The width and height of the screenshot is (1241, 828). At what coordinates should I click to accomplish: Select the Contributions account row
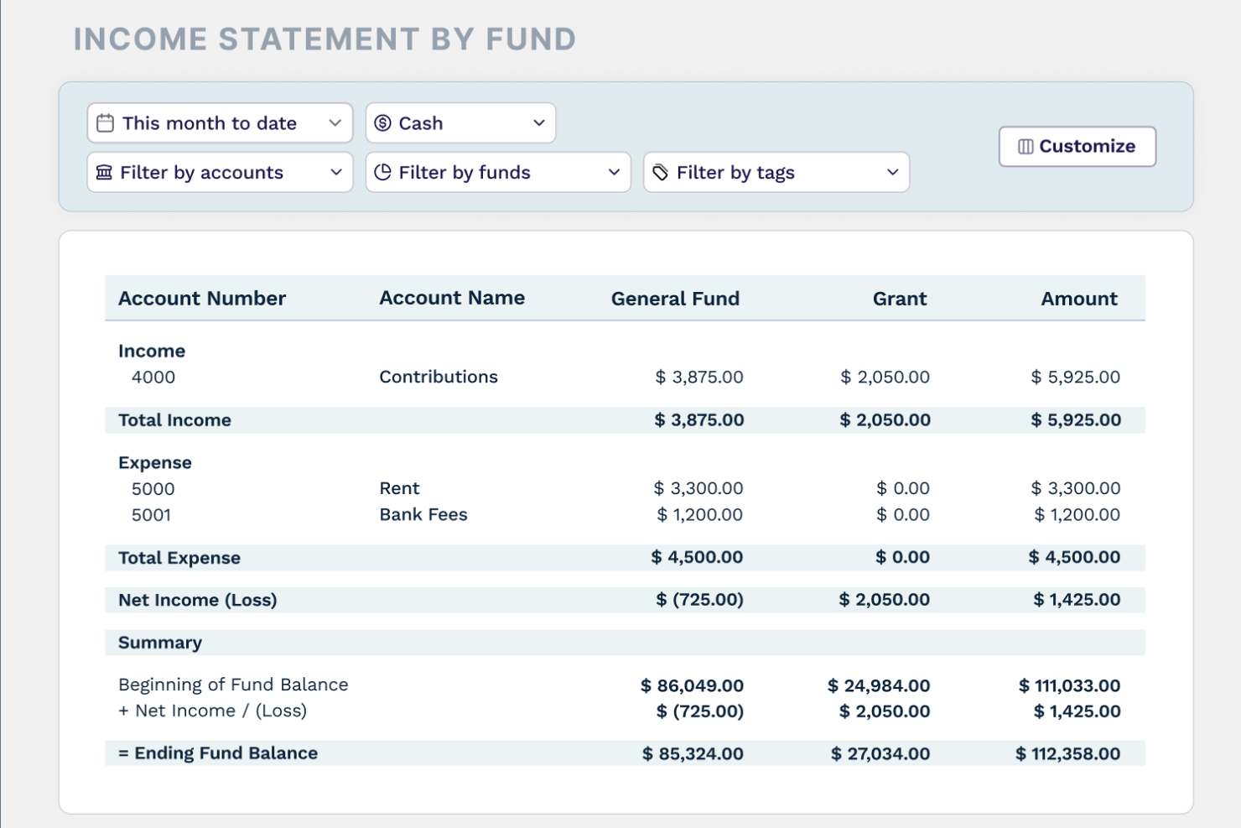[438, 377]
